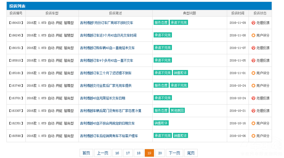
Task: Click 处理反馈 status icon for complaint 163307
Action: [x=253, y=111]
